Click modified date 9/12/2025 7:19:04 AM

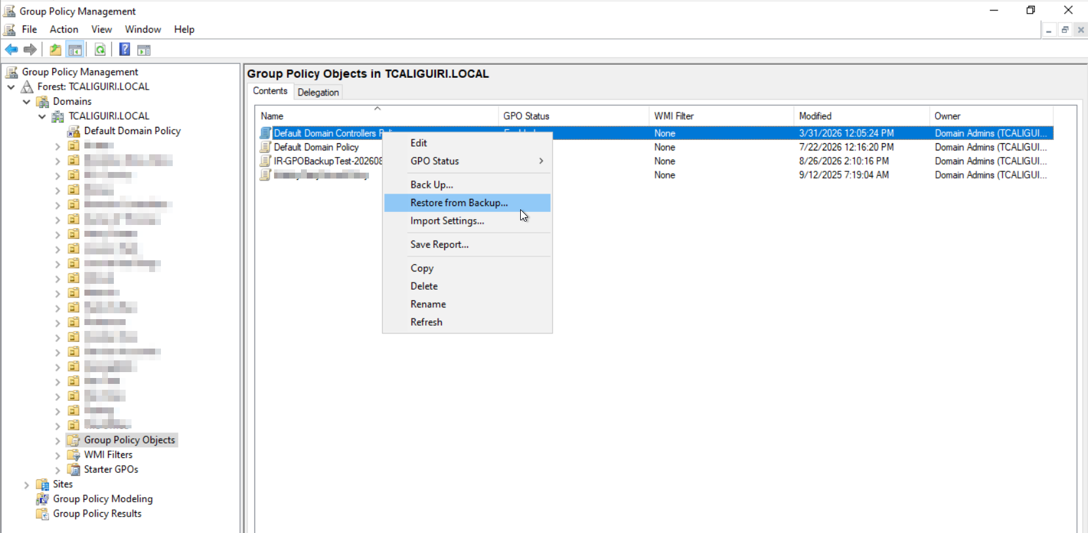pyautogui.click(x=844, y=175)
